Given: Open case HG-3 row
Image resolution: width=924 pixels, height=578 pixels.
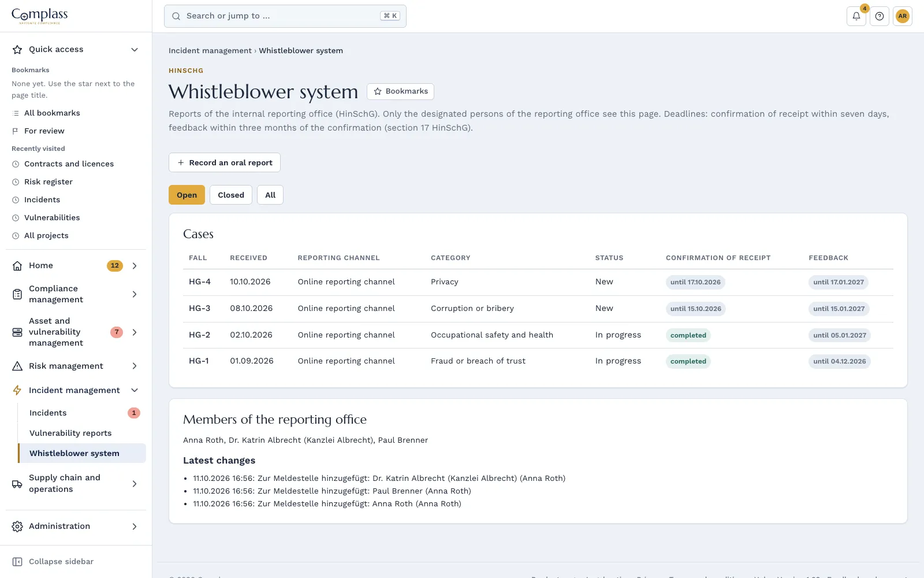Looking at the screenshot, I should [538, 309].
